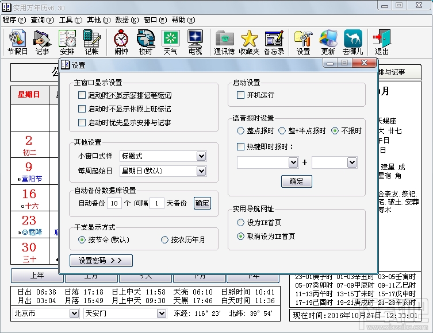433x333 pixels.
Task: Click the 星期日 column header
Action: (x=30, y=95)
